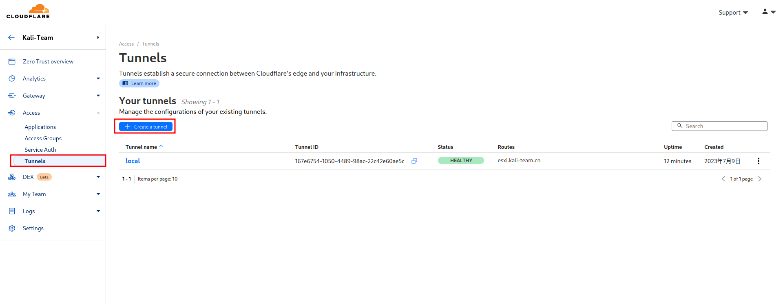The image size is (783, 305).
Task: Go to the next page arrow
Action: 760,179
